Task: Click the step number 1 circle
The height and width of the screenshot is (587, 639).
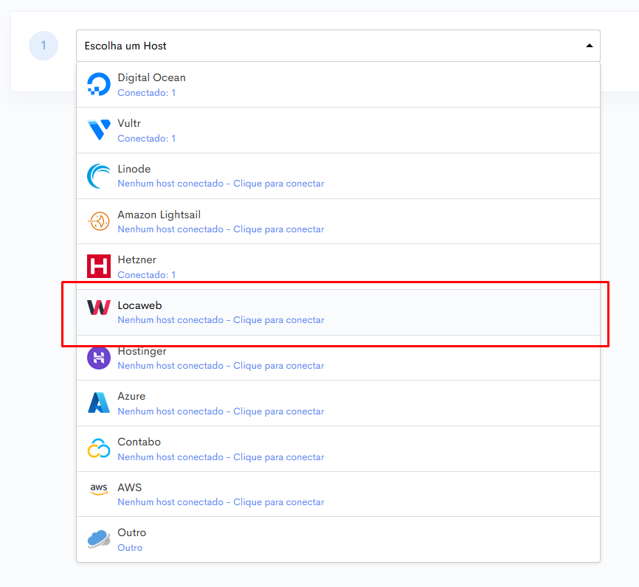Action: click(x=44, y=46)
